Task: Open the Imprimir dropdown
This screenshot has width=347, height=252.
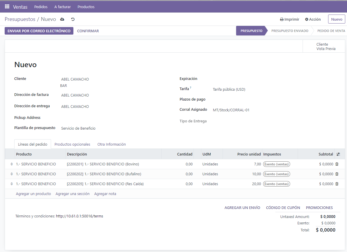Action: click(290, 19)
